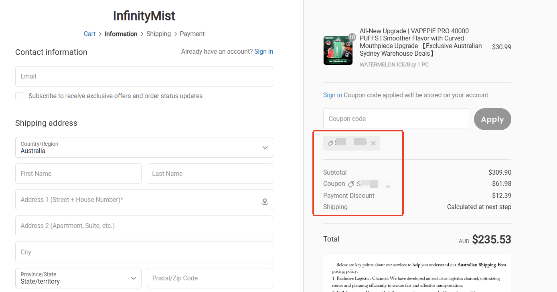Remove the applied coupon tag with X
This screenshot has width=557, height=292.
click(x=373, y=143)
